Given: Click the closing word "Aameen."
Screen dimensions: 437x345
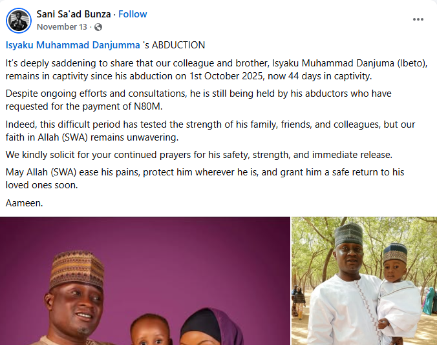Looking at the screenshot, I should click(23, 203).
